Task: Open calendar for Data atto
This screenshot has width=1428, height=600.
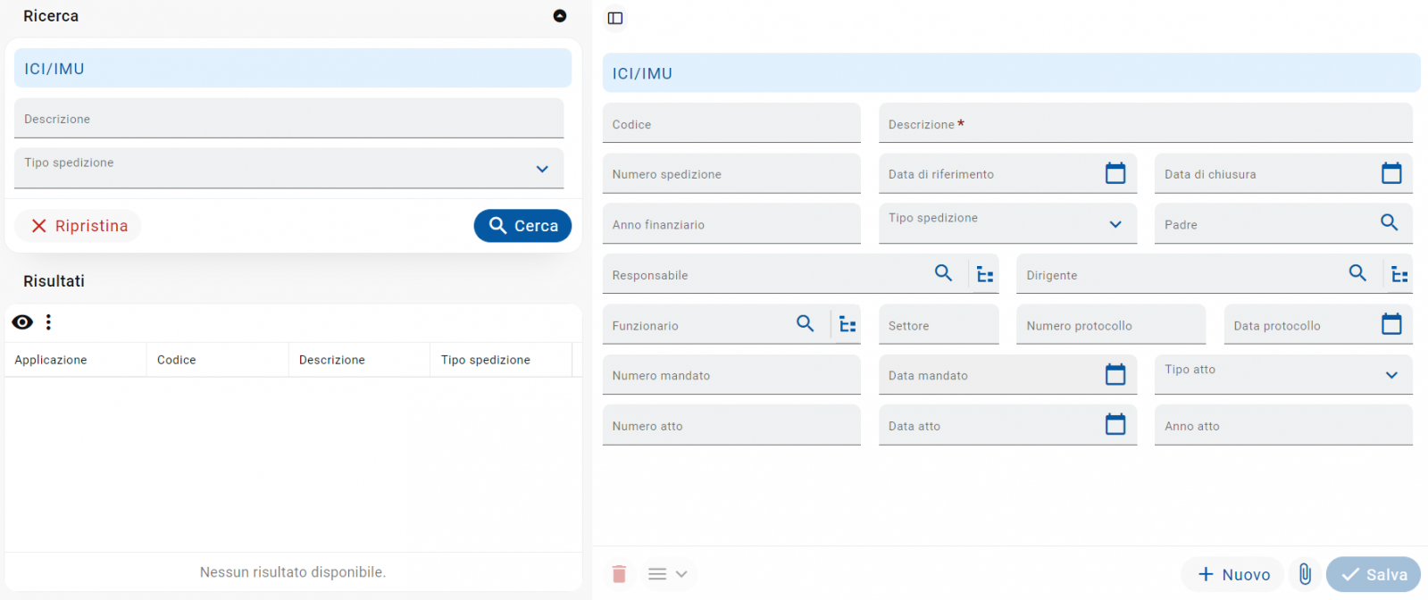Action: (1115, 424)
